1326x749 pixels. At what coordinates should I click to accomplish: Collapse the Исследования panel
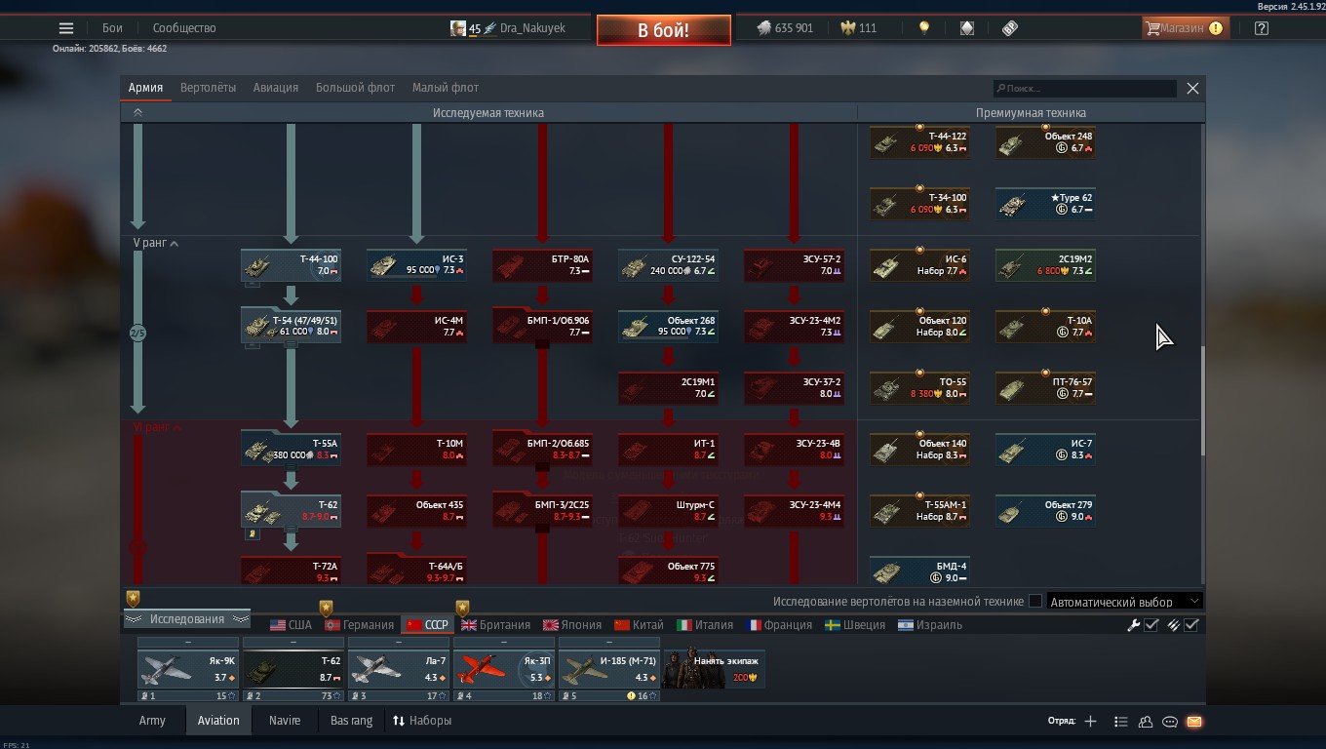(187, 619)
